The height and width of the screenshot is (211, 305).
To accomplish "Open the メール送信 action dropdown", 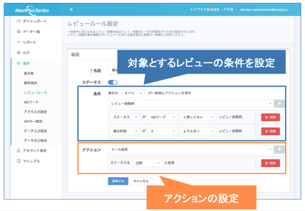I will pos(191,150).
